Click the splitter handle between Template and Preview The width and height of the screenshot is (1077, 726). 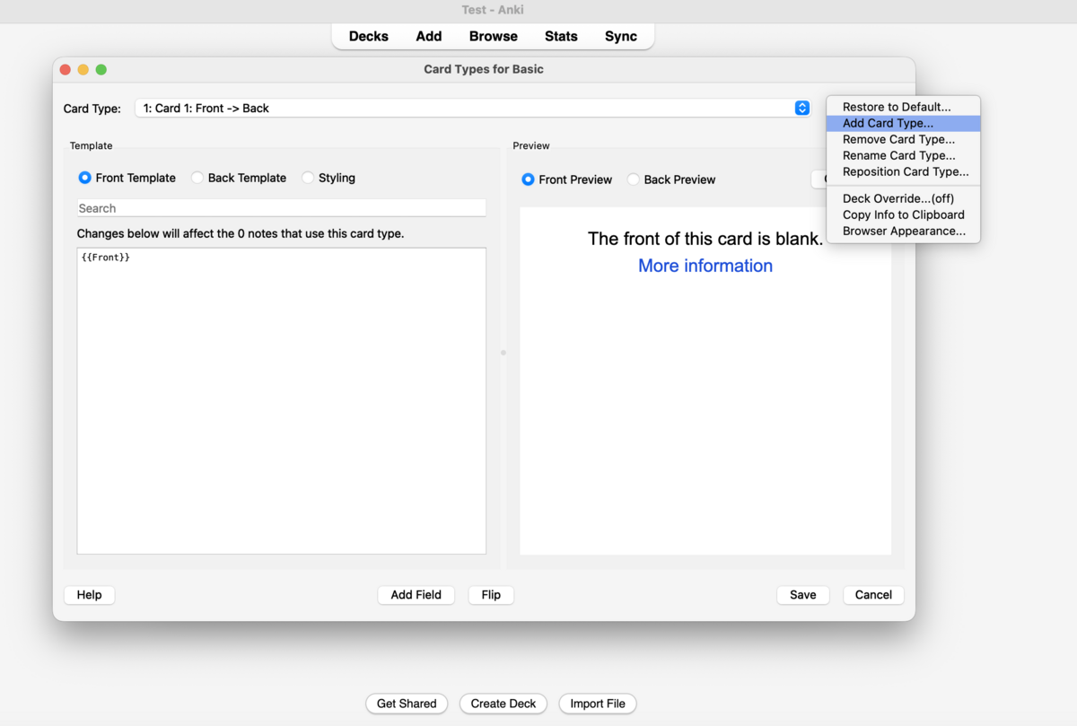[503, 353]
